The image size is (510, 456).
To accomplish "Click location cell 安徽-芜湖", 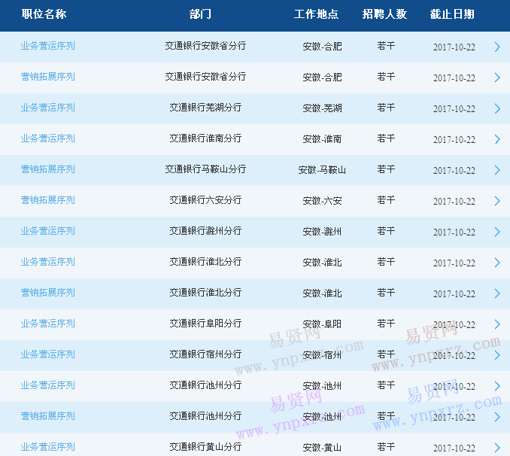I will point(323,108).
